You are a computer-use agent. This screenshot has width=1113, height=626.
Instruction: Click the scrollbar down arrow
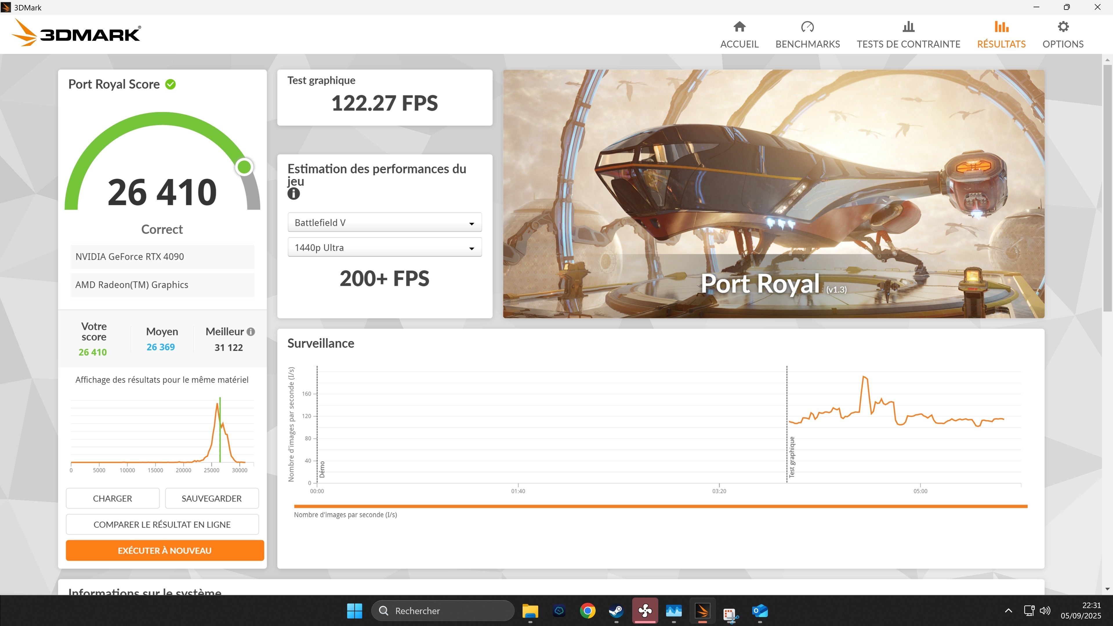point(1107,589)
